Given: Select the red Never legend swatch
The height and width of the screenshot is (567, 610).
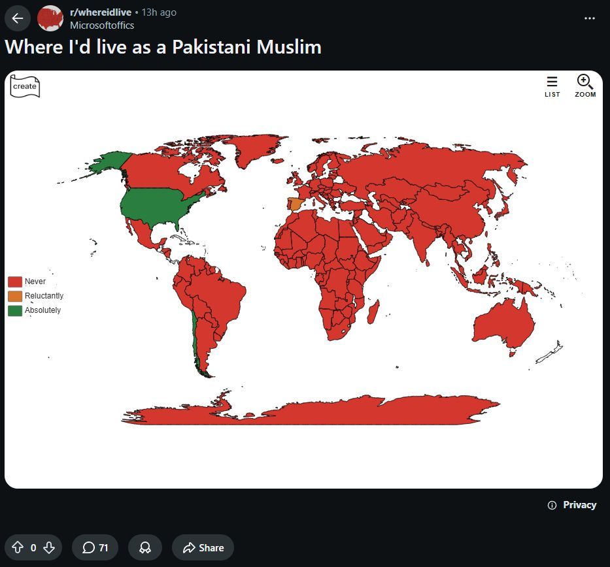Looking at the screenshot, I should [x=15, y=282].
